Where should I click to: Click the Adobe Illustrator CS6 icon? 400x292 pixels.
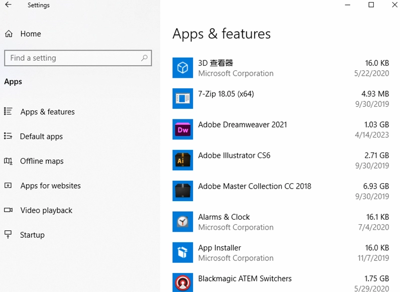tap(182, 160)
